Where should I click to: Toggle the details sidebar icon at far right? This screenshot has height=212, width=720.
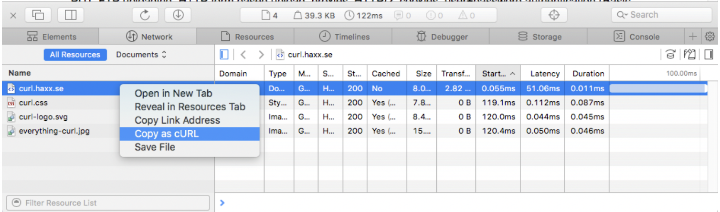pos(709,55)
